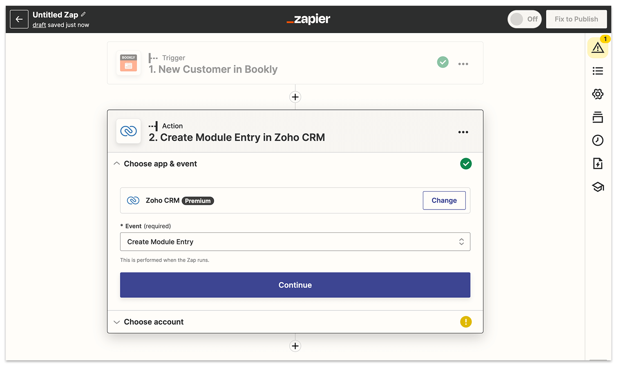Open the Zap outline list icon
The height and width of the screenshot is (366, 617).
(x=598, y=71)
